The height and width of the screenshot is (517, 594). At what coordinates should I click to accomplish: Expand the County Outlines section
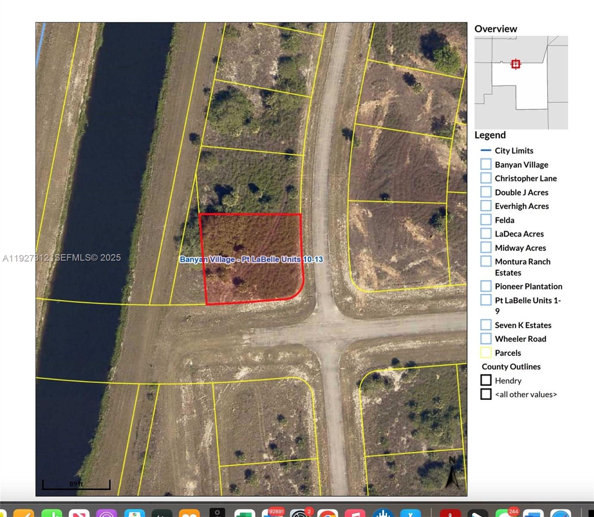tap(511, 367)
